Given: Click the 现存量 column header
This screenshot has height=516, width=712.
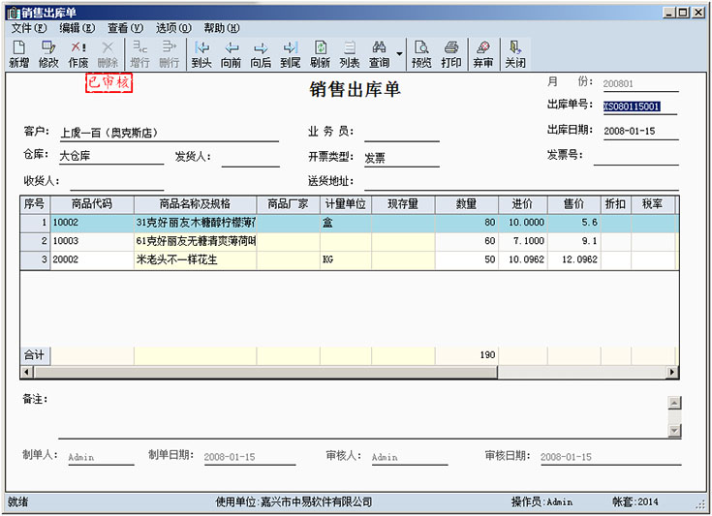Looking at the screenshot, I should coord(403,204).
